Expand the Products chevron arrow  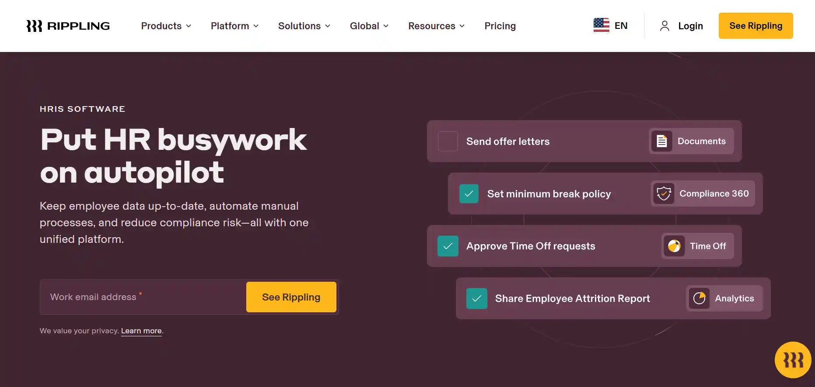point(189,26)
